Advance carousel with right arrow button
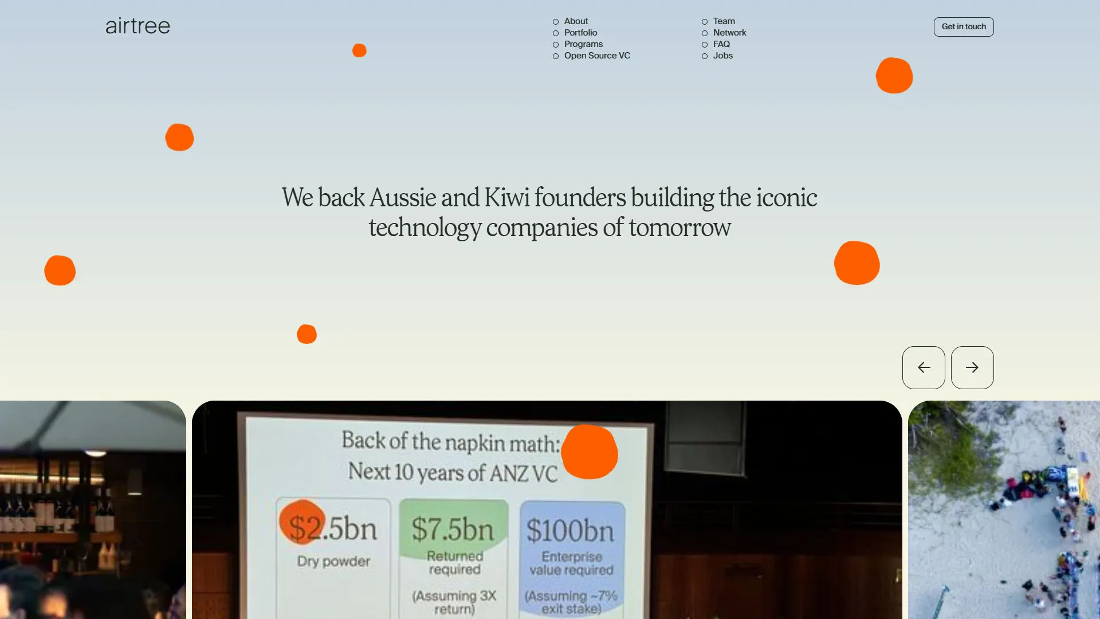1100x619 pixels. pos(972,367)
